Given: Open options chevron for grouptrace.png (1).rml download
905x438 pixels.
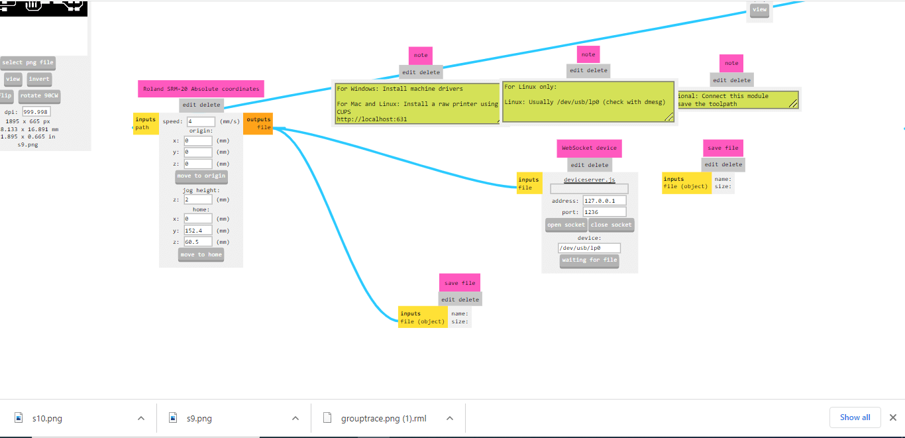Looking at the screenshot, I should [x=450, y=418].
